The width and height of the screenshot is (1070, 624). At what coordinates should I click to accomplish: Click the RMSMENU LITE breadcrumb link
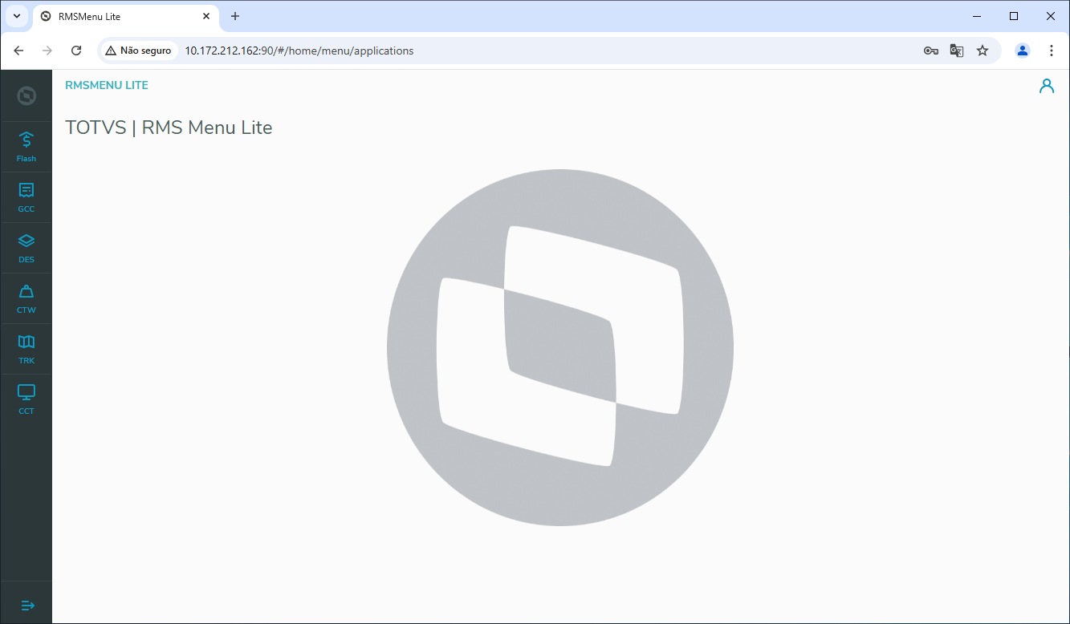tap(107, 85)
